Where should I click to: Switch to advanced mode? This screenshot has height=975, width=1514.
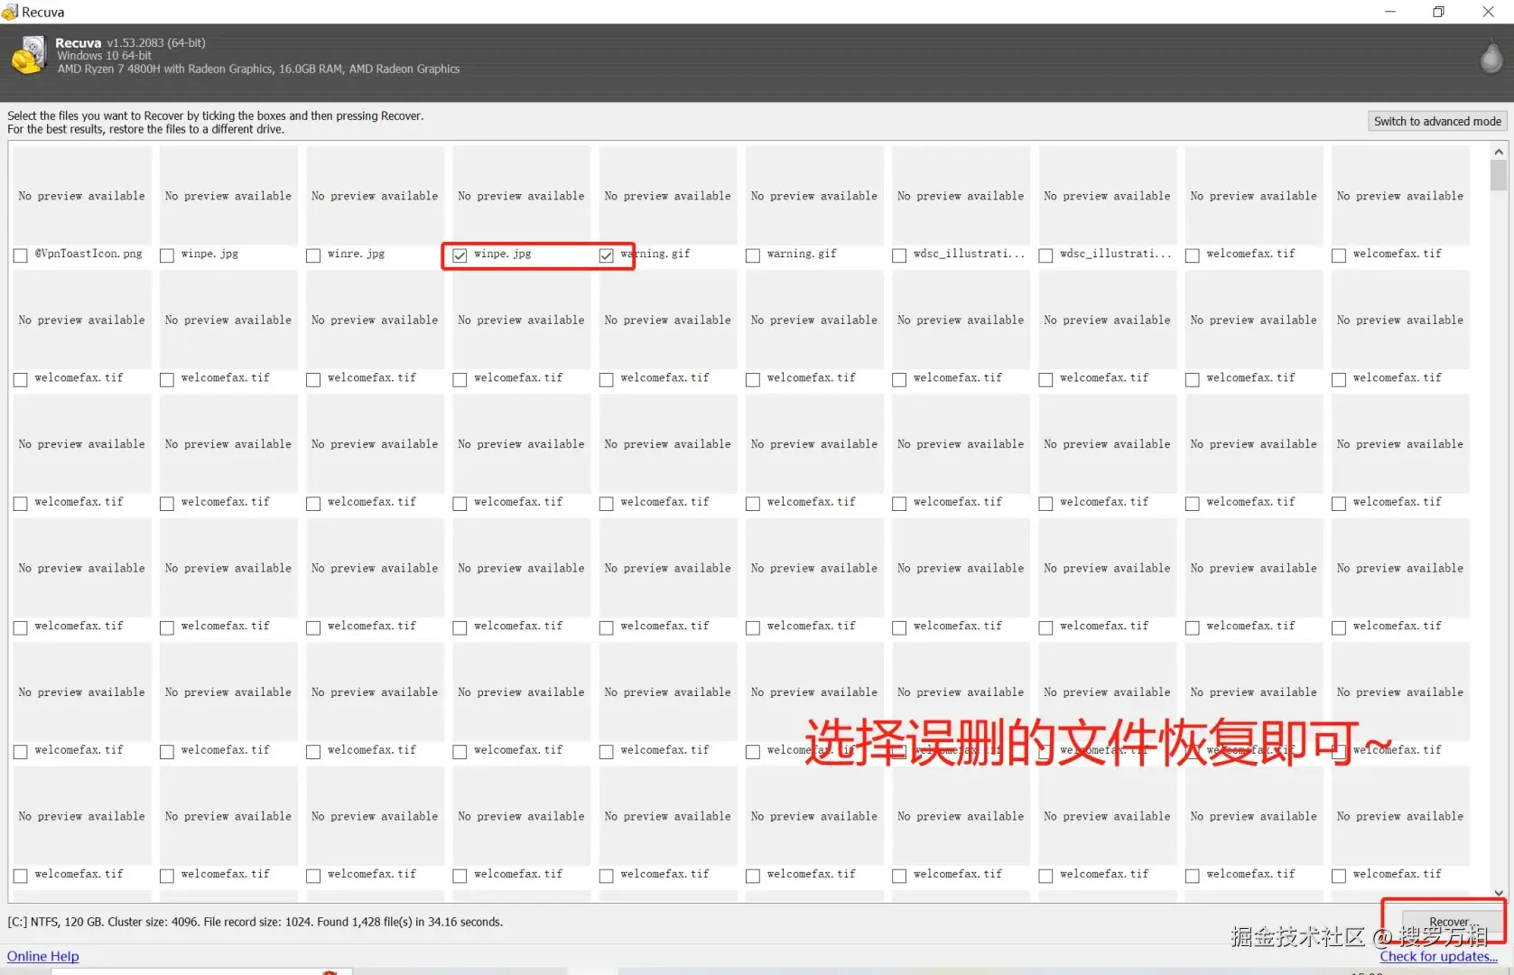click(1437, 122)
